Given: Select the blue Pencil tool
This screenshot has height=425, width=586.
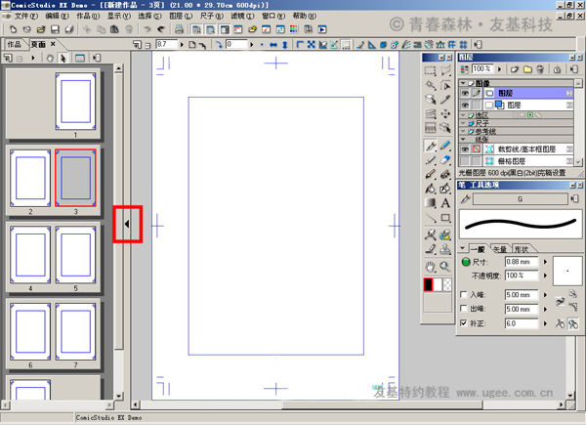Looking at the screenshot, I should click(444, 146).
